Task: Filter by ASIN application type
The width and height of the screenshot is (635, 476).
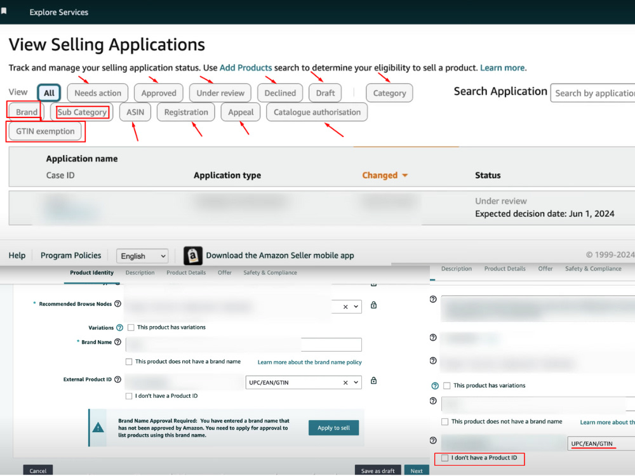Action: (x=135, y=112)
